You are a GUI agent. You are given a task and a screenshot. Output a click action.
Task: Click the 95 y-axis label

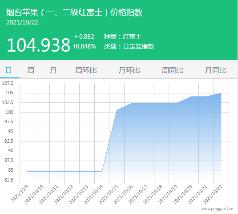click(11, 131)
